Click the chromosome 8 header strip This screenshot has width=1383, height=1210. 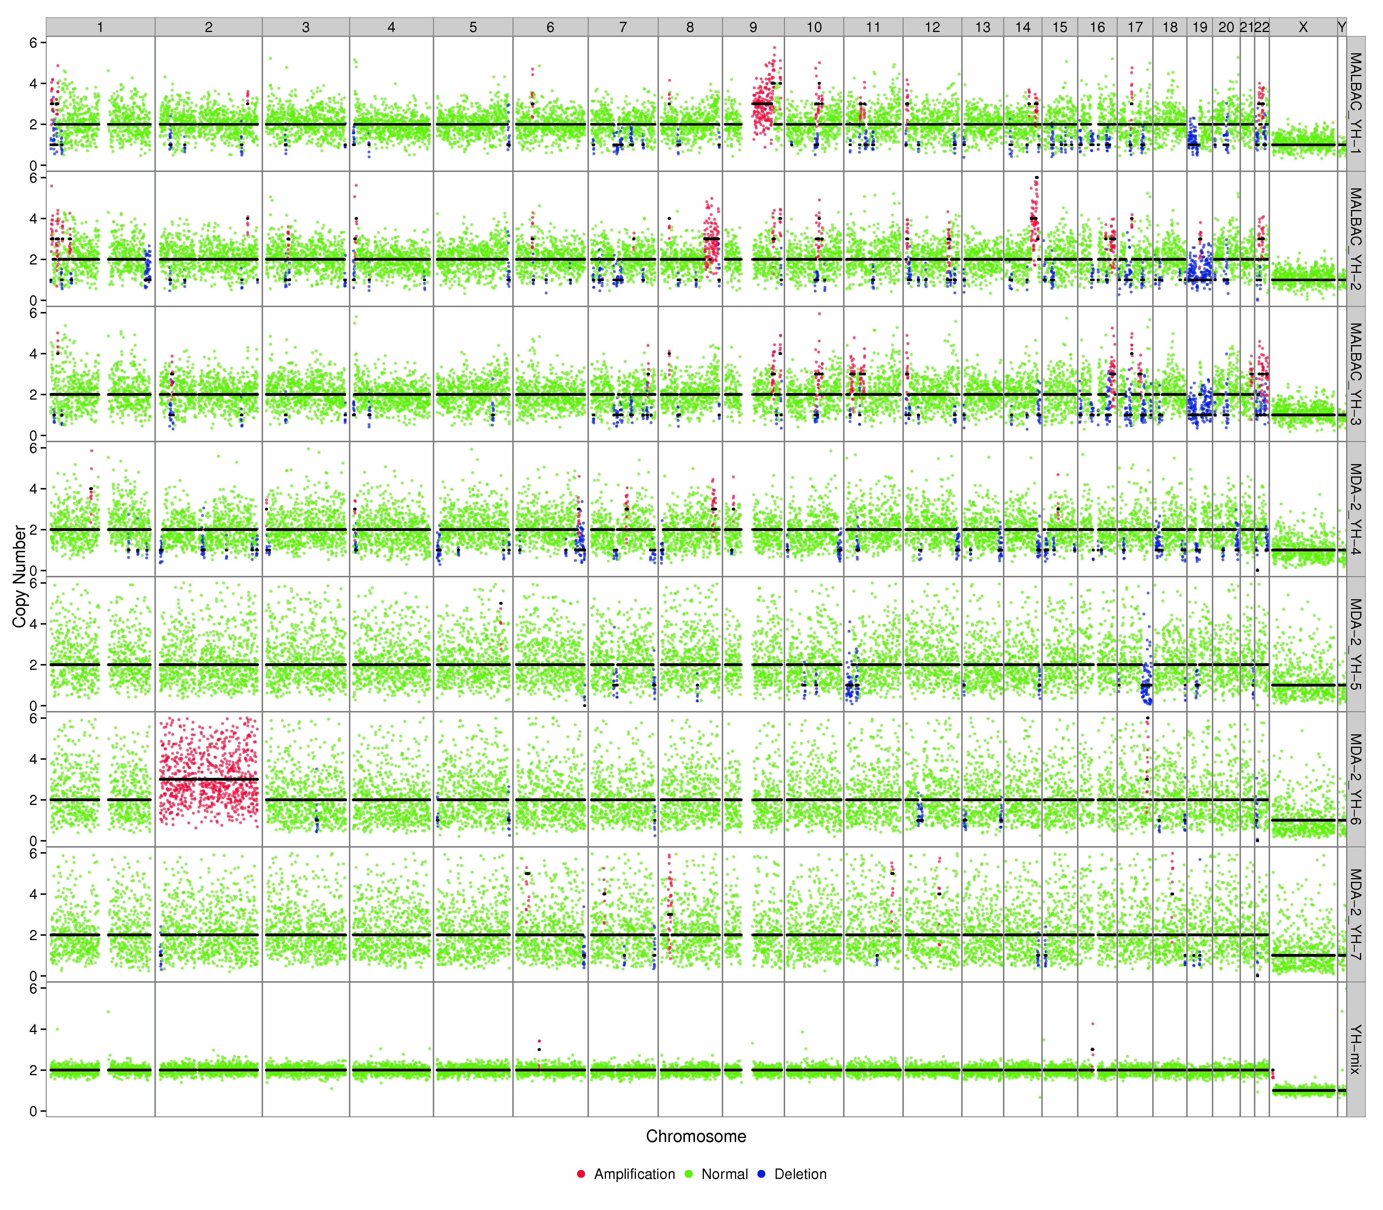pyautogui.click(x=690, y=27)
